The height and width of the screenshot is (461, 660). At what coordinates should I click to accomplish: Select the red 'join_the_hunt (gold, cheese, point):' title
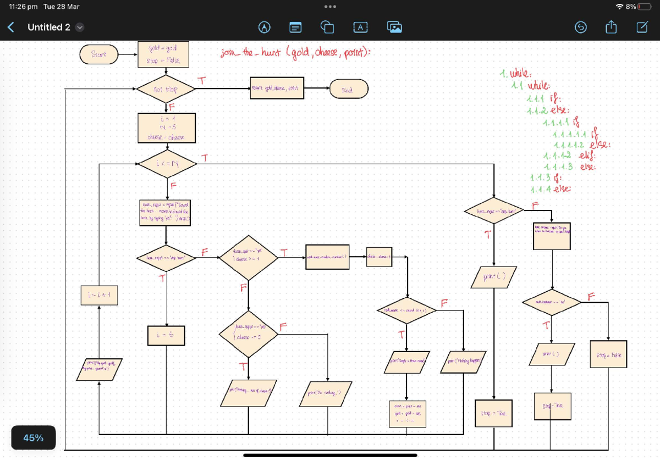(295, 53)
